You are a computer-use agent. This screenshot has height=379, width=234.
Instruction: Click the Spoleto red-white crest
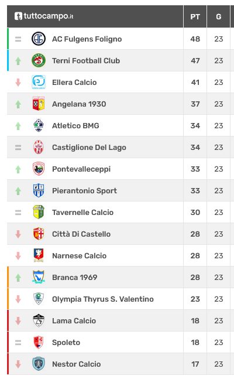click(x=39, y=342)
